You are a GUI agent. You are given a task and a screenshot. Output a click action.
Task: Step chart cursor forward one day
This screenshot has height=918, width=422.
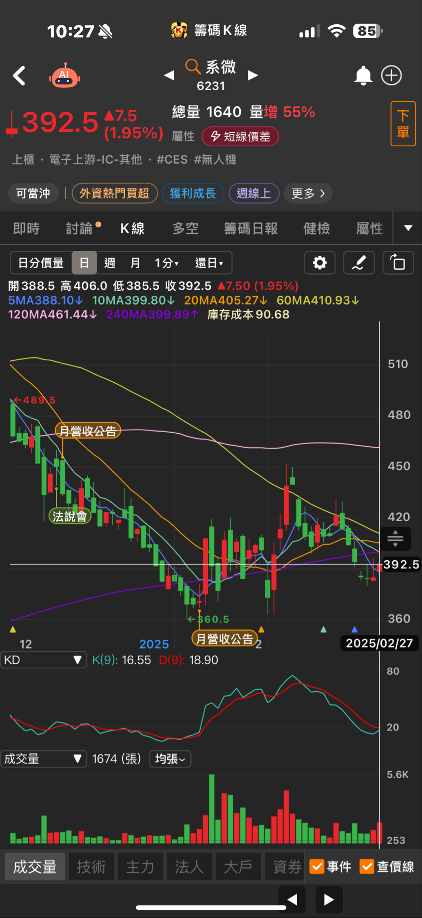tap(329, 899)
